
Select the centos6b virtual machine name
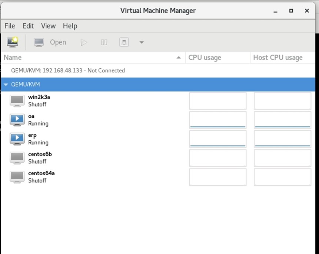point(40,154)
